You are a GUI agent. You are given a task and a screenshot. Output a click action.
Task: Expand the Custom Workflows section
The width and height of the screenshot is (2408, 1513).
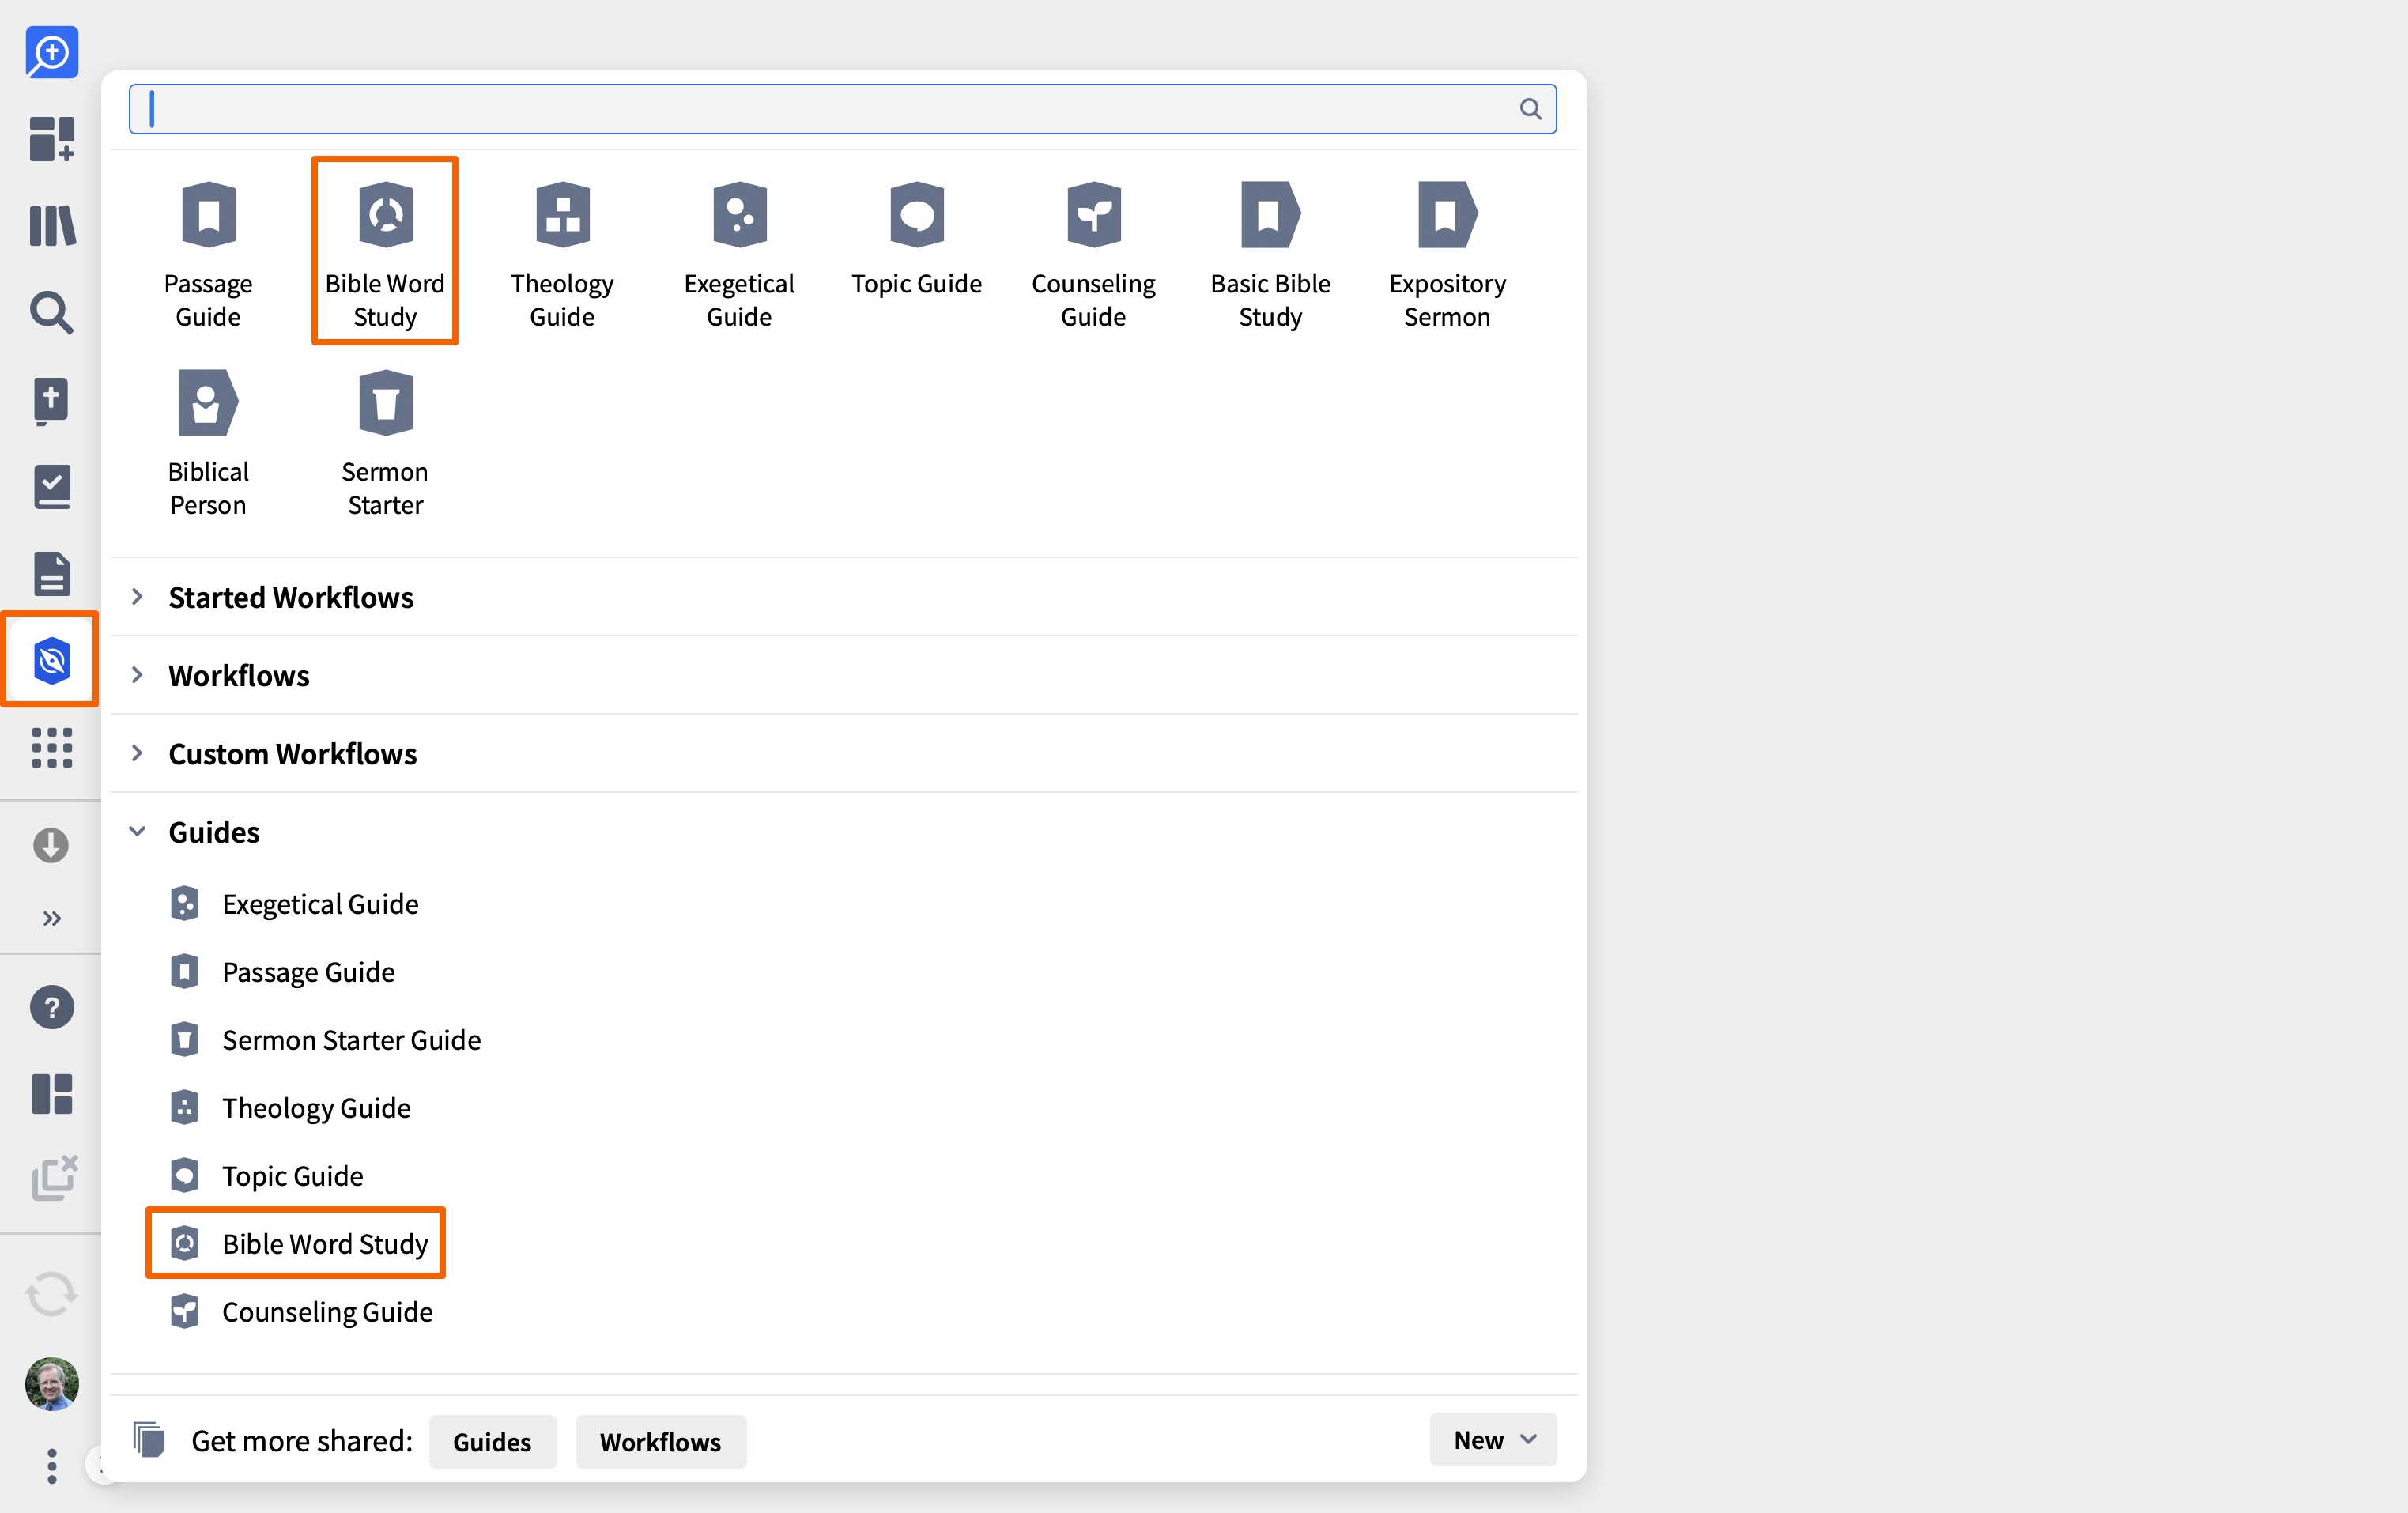[292, 753]
